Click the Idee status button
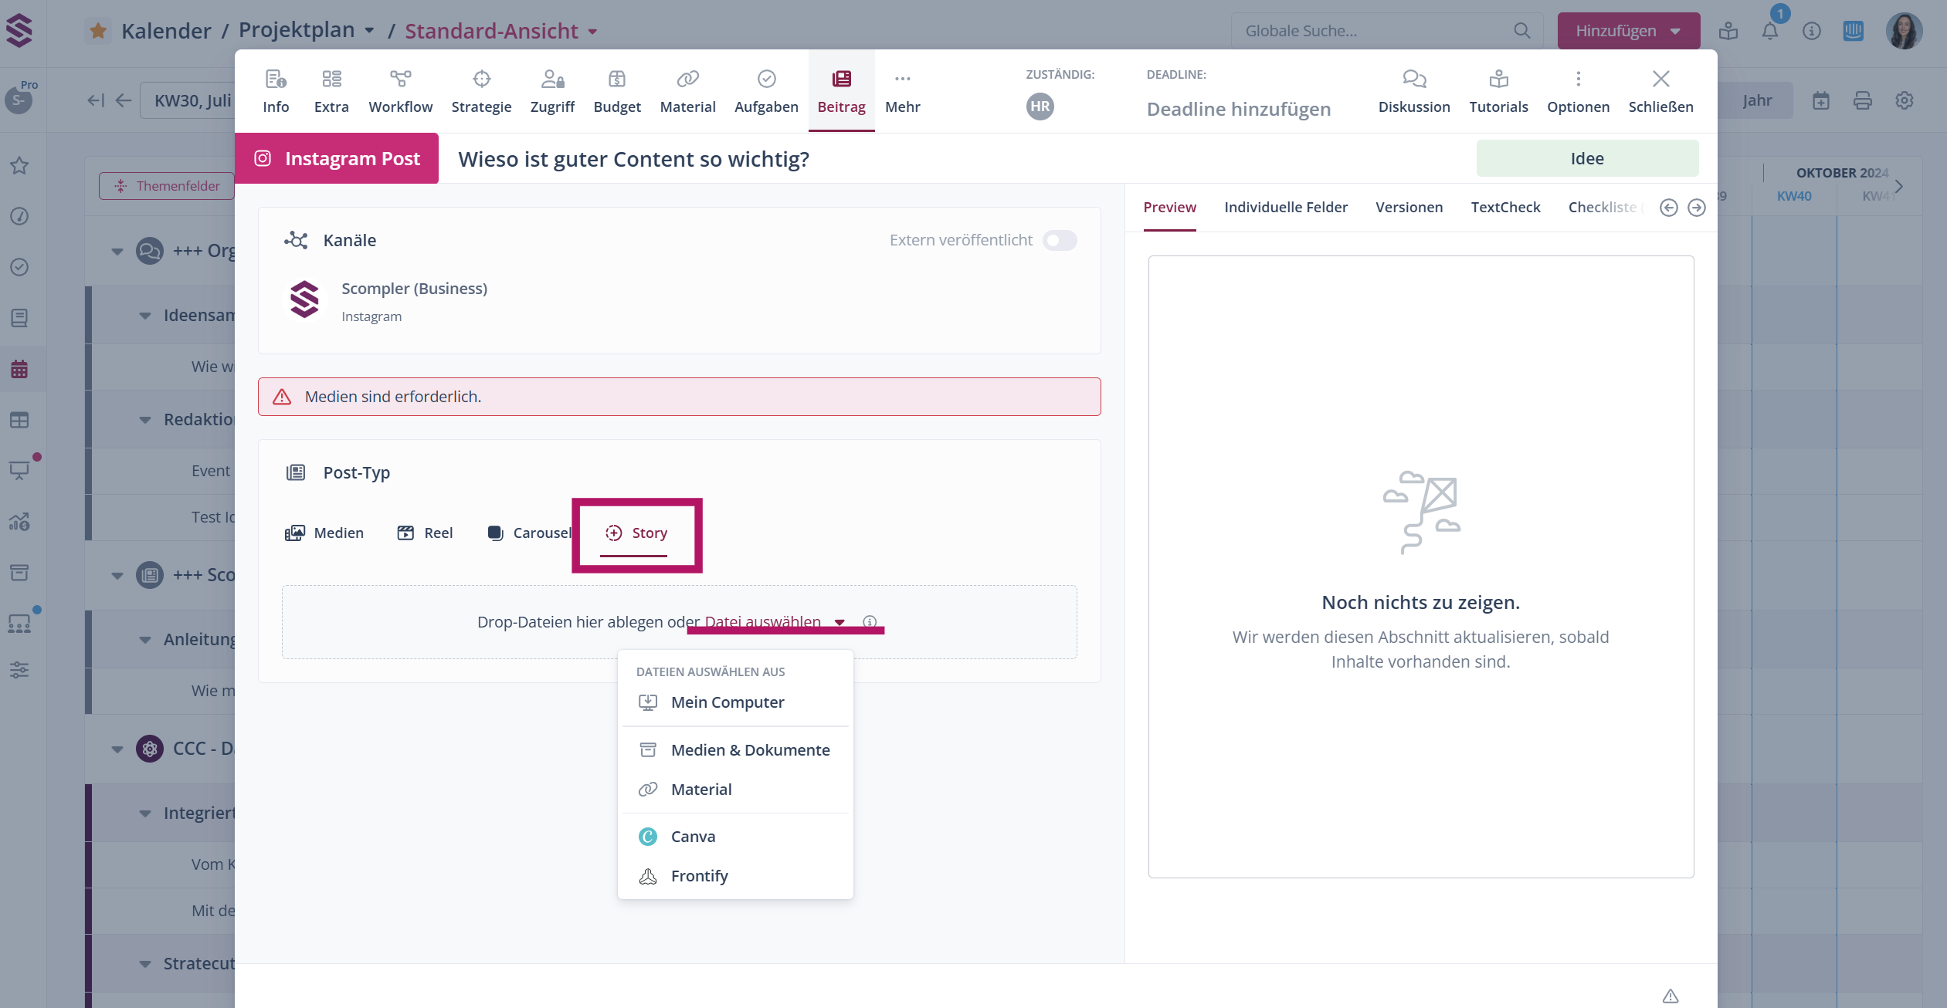The height and width of the screenshot is (1008, 1947). pos(1586,158)
